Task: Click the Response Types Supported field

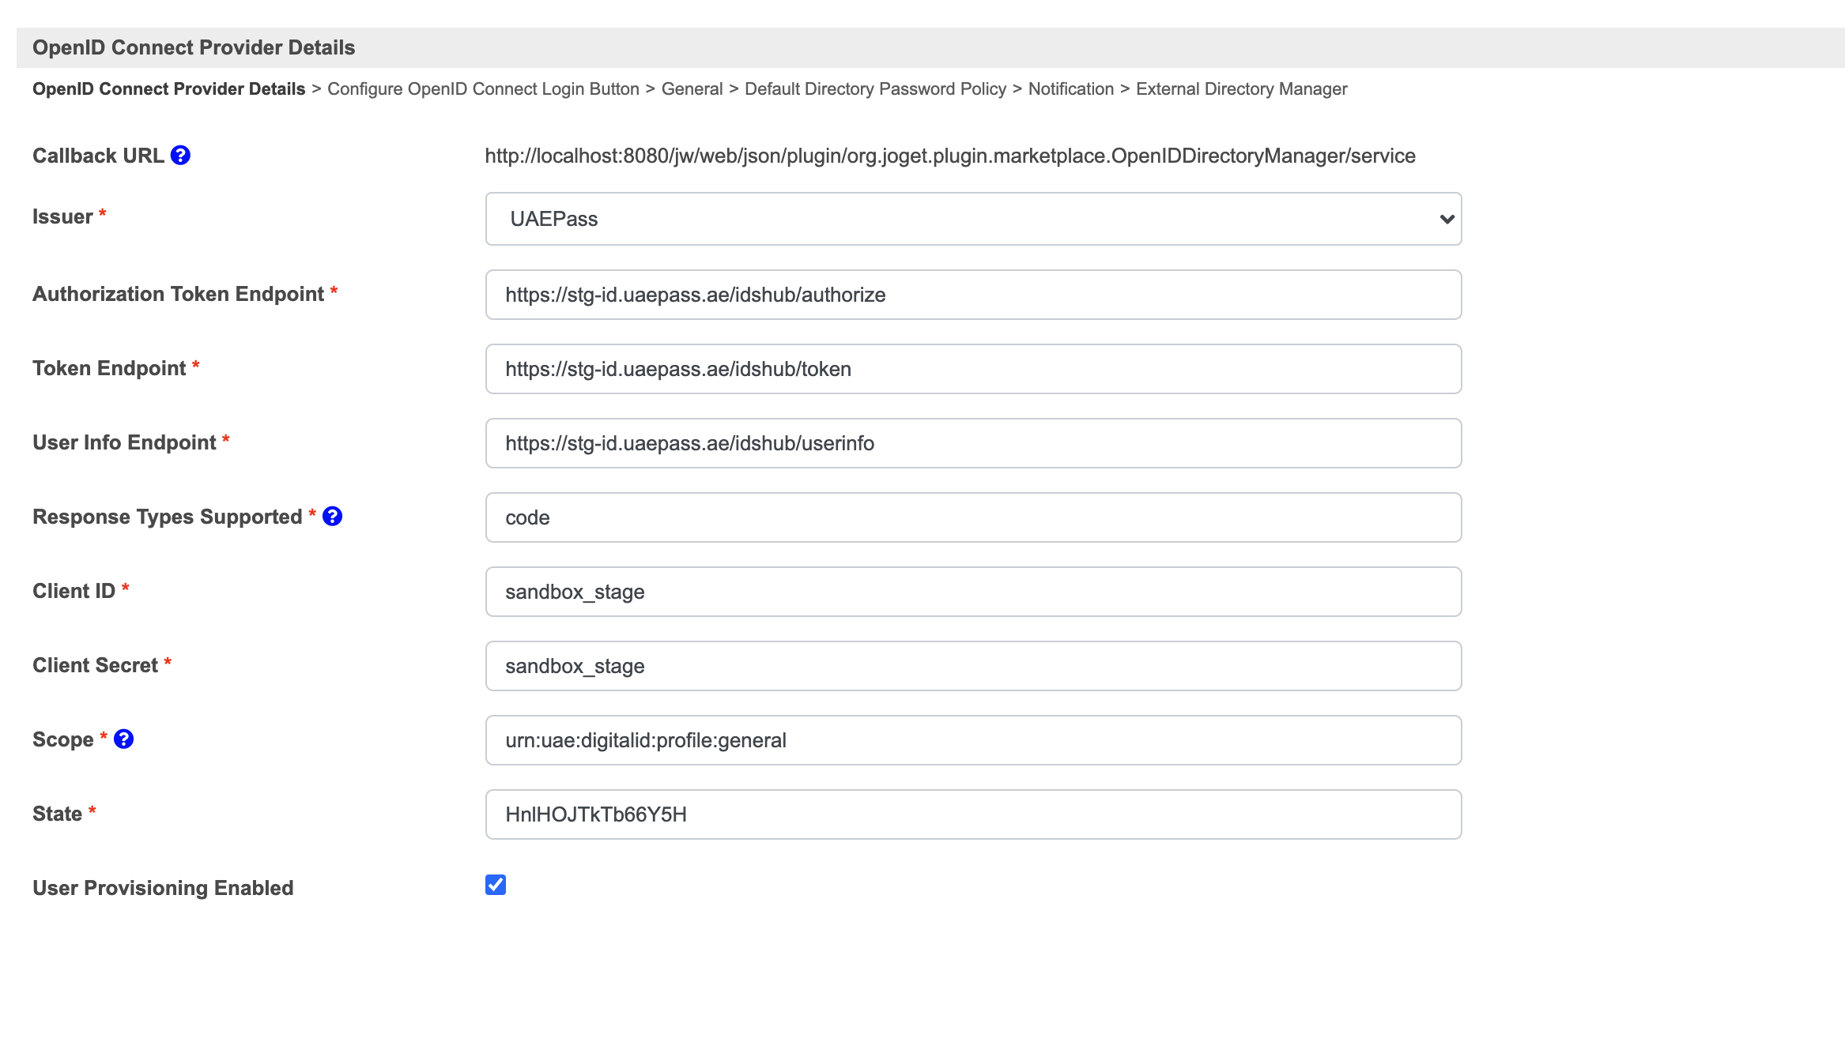Action: [x=973, y=517]
